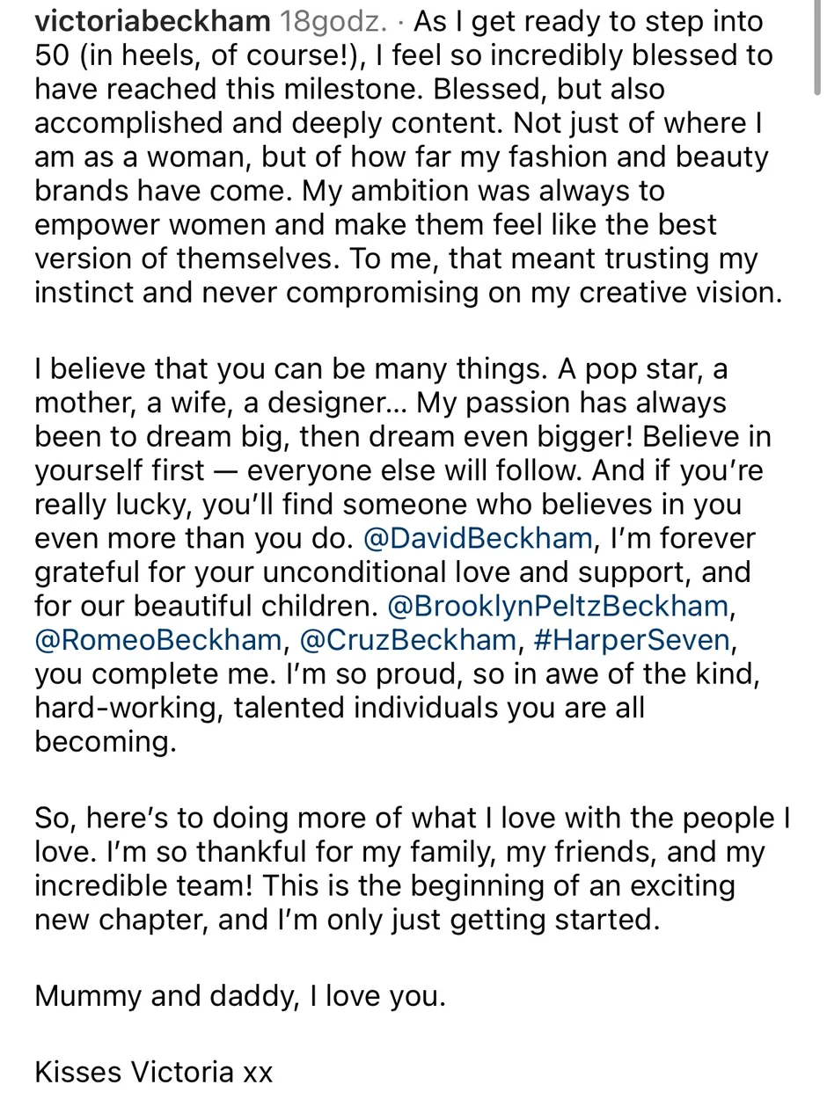Click the "Kisses Victoria xx" sign-off
Image resolution: width=827 pixels, height=1099 pixels.
pos(154,1073)
